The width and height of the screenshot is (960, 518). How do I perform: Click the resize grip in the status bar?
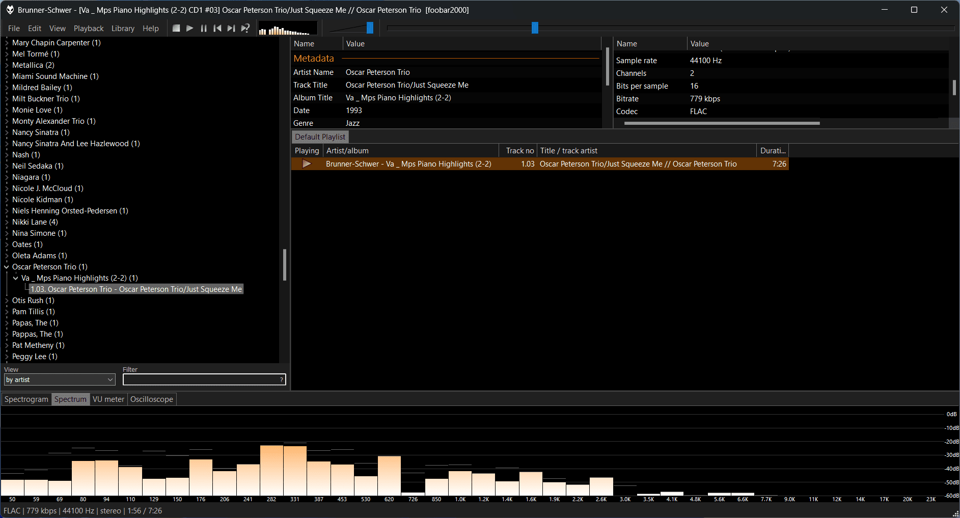pyautogui.click(x=955, y=513)
